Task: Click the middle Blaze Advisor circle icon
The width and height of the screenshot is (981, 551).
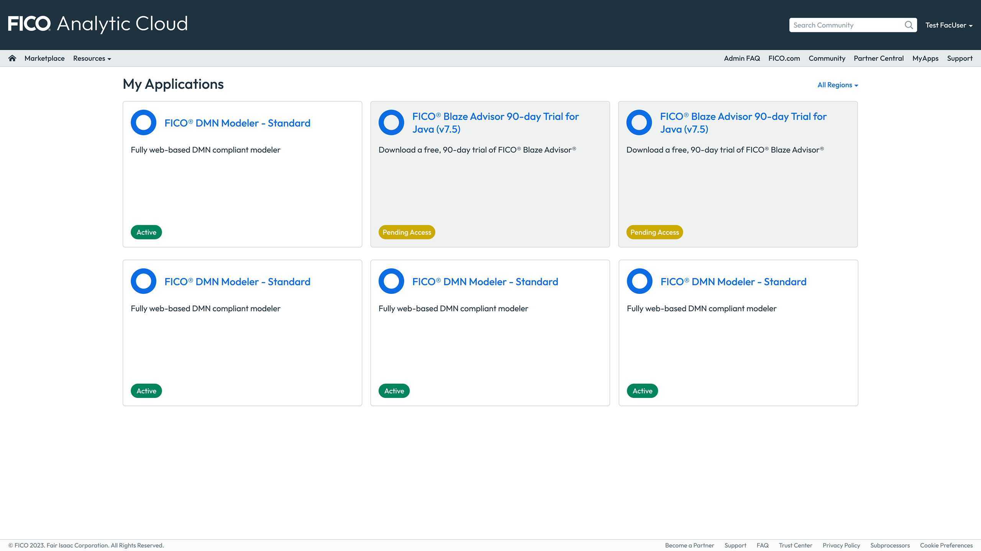Action: [391, 123]
